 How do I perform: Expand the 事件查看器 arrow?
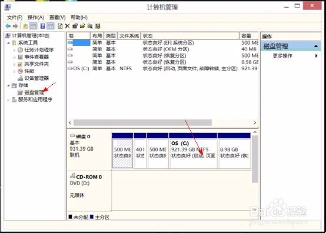click(x=14, y=57)
